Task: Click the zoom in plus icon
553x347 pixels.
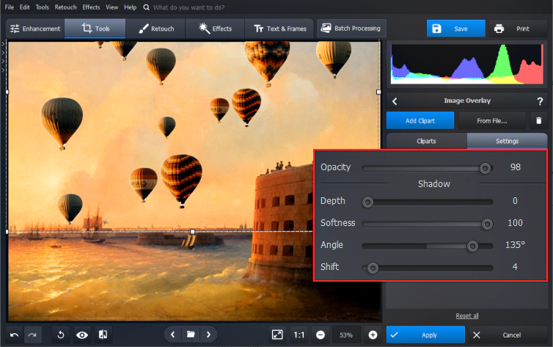Action: (373, 335)
